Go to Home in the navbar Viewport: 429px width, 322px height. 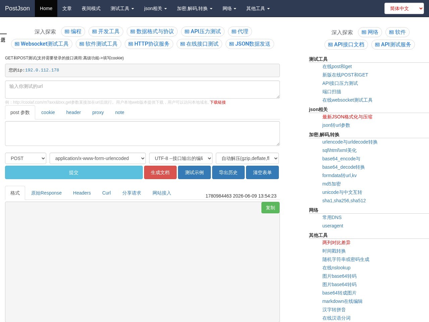[x=46, y=8]
